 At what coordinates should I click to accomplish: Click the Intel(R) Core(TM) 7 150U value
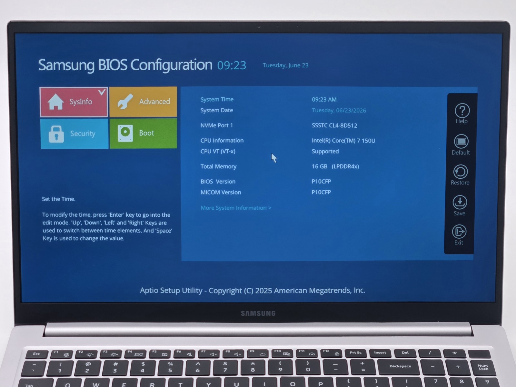(x=343, y=141)
